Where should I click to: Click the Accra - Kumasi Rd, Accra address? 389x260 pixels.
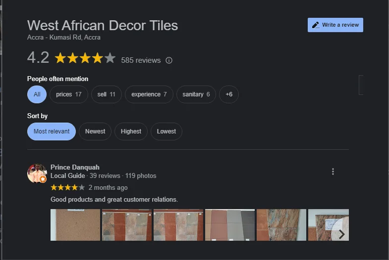pyautogui.click(x=64, y=38)
